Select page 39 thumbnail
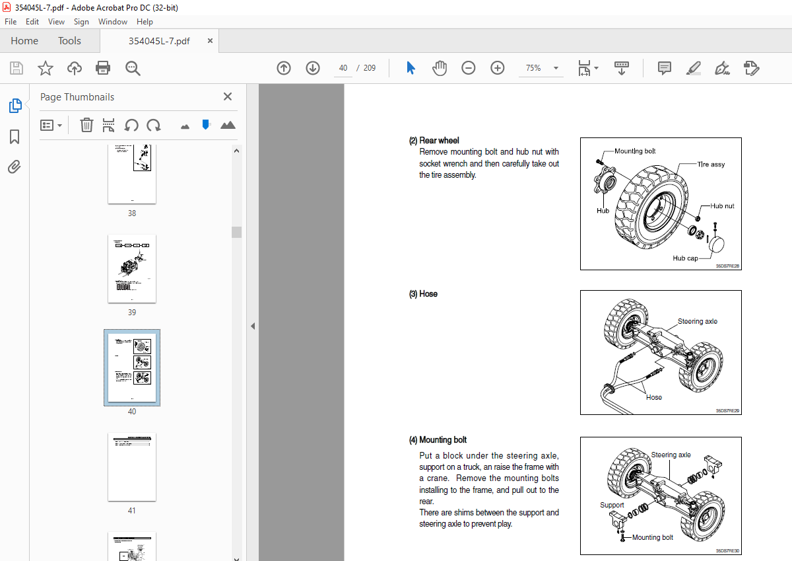792x561 pixels. [x=132, y=268]
